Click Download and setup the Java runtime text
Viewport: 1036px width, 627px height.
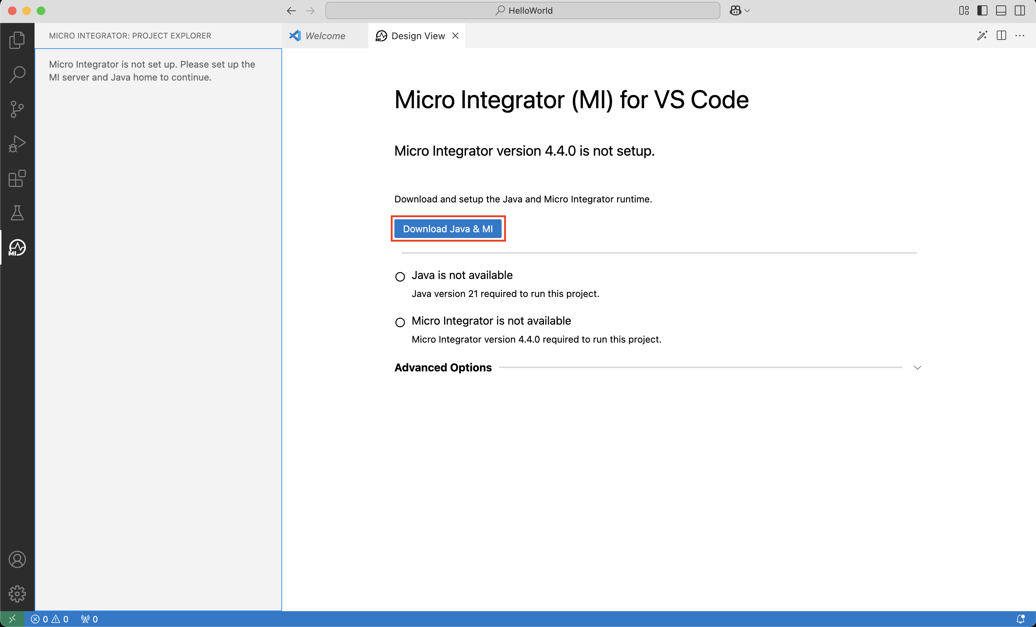[x=523, y=199]
